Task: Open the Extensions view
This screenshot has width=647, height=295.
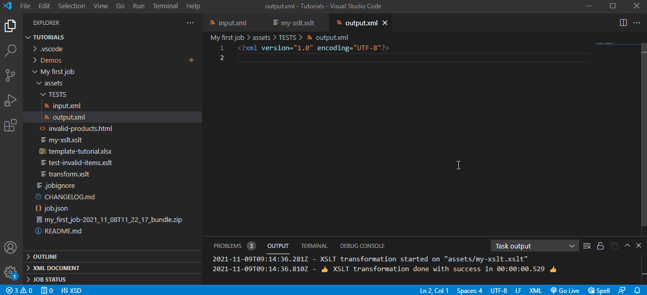Action: pos(10,125)
